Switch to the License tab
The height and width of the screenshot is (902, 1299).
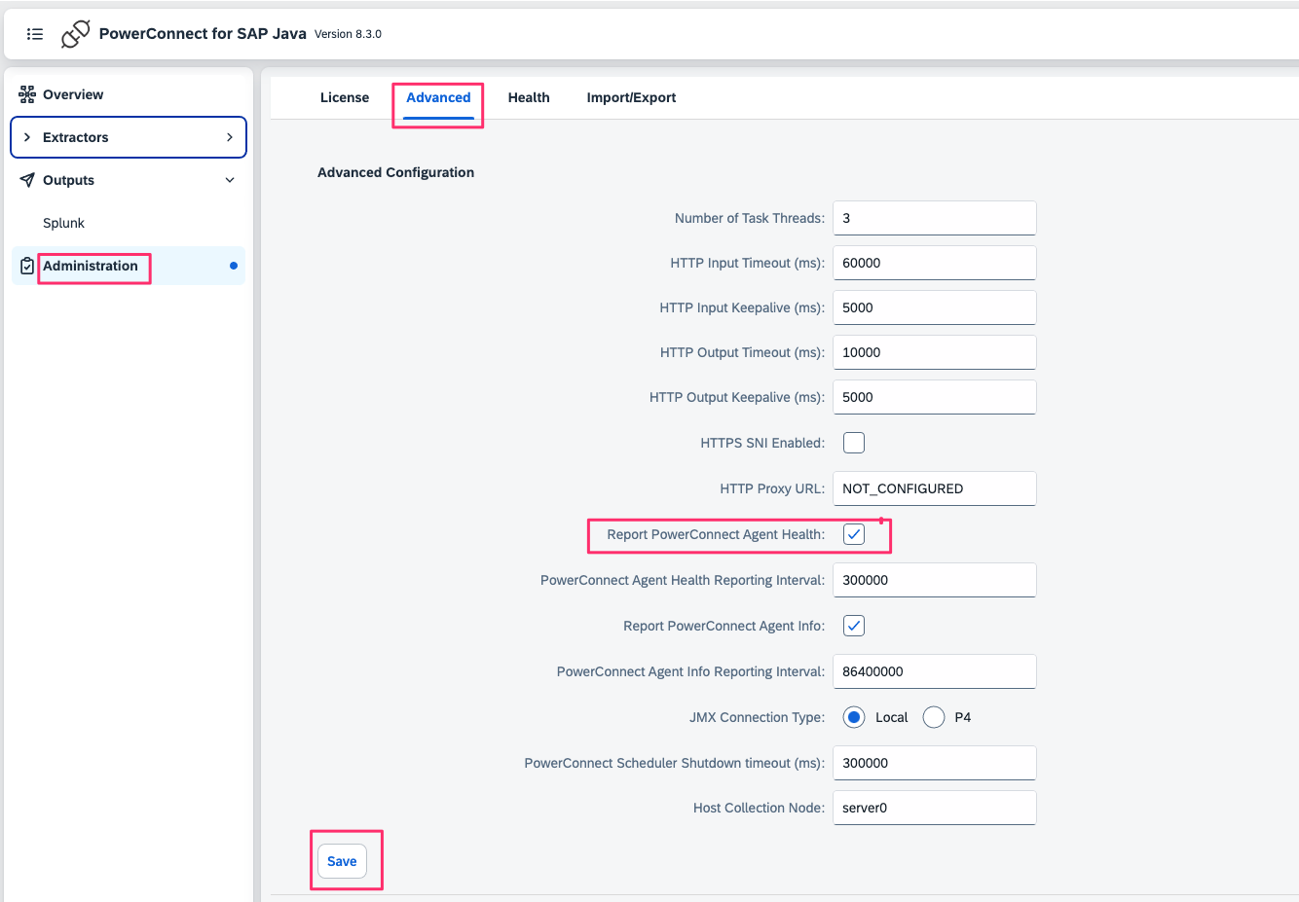tap(345, 97)
